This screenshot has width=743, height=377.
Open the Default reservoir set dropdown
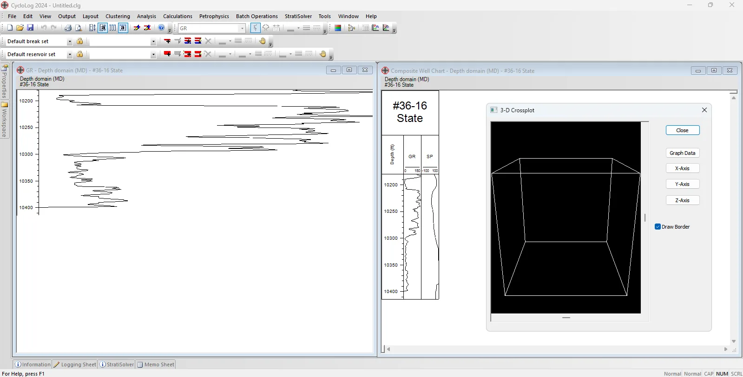click(x=70, y=55)
